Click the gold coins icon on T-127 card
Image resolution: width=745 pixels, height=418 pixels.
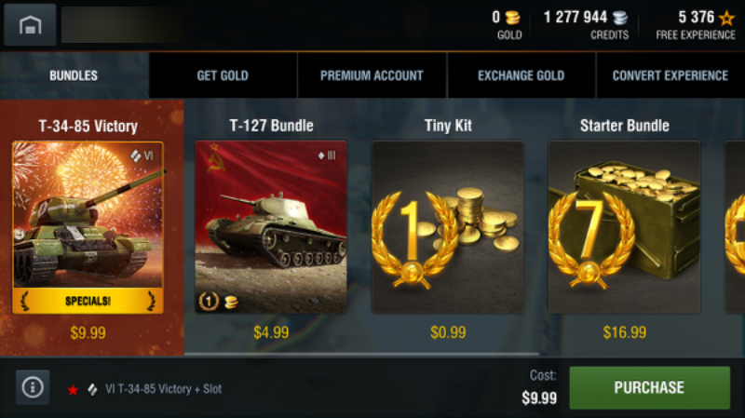coord(231,302)
